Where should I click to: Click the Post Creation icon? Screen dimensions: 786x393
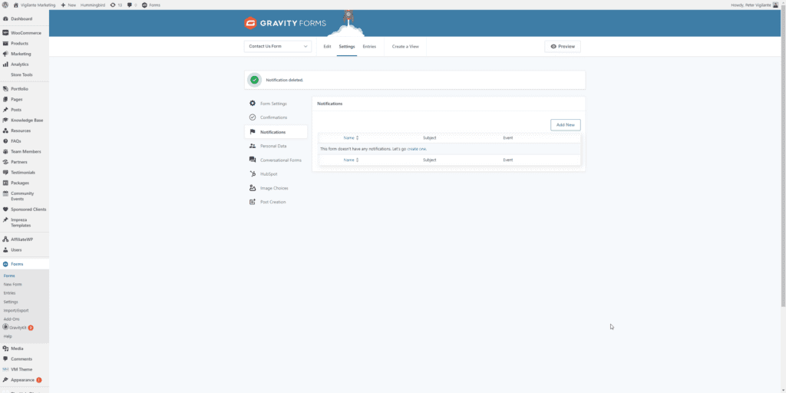(x=253, y=202)
